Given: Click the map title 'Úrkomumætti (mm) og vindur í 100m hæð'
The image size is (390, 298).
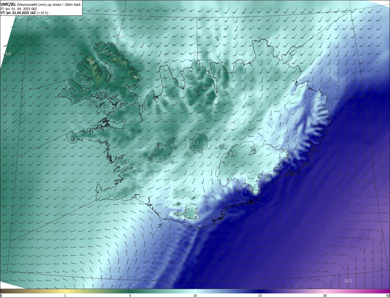Looking at the screenshot, I should coord(49,4).
